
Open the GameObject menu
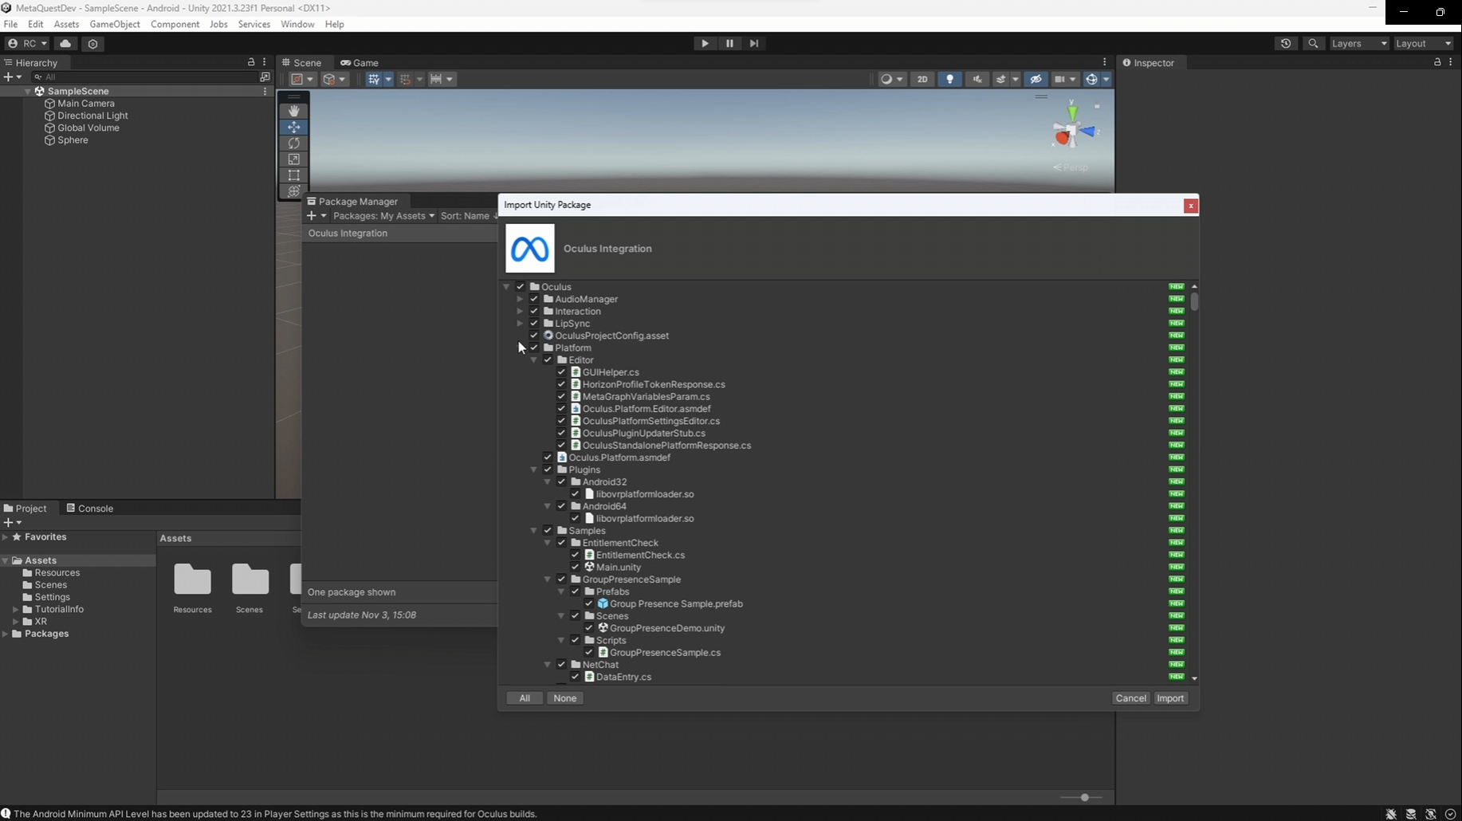[x=115, y=24]
